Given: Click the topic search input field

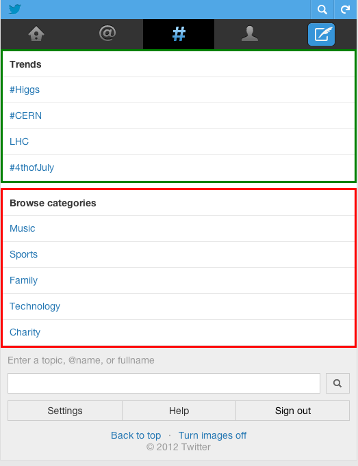Looking at the screenshot, I should coord(164,383).
